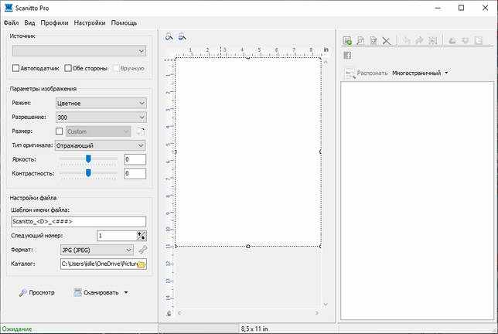This screenshot has height=334, width=498.
Task: Click the recognize text OCR icon
Action: [350, 74]
